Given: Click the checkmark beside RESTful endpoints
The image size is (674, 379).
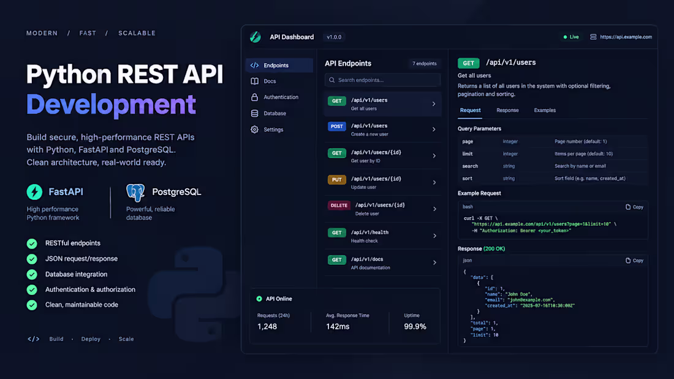Looking at the screenshot, I should click(x=32, y=243).
